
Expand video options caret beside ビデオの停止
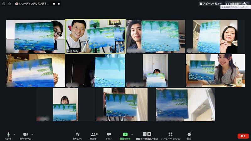click(x=32, y=135)
